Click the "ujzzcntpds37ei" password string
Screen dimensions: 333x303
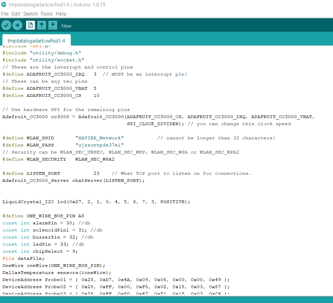[100, 145]
